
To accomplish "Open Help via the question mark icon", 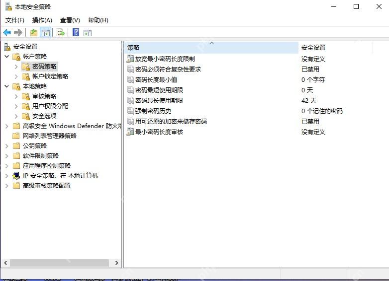I will tap(76, 32).
